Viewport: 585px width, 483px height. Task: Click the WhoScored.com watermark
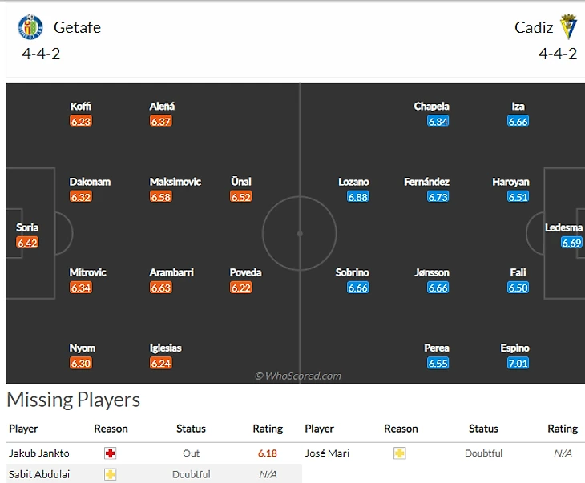click(298, 376)
